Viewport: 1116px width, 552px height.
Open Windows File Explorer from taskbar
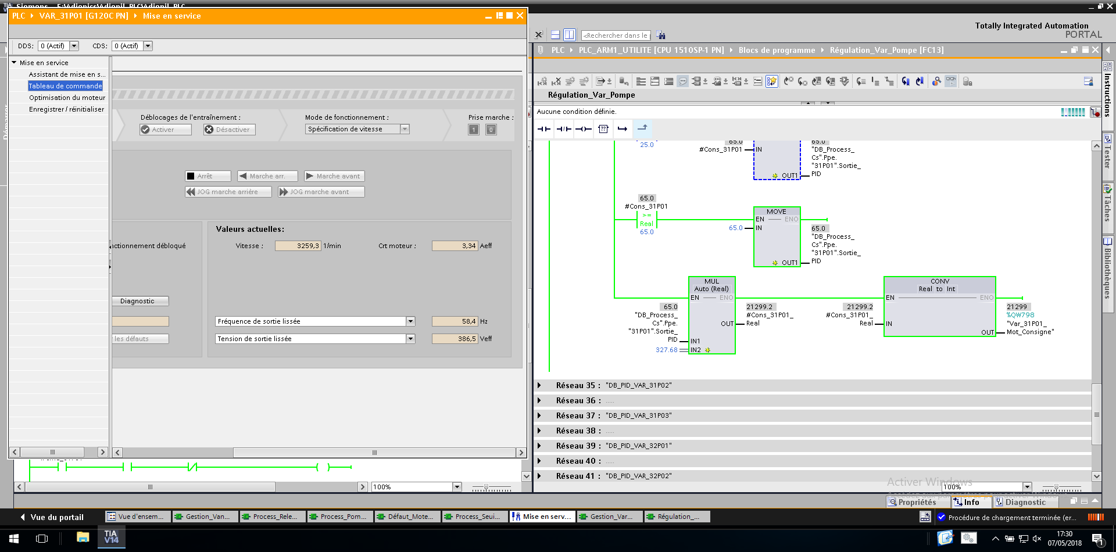tap(83, 537)
